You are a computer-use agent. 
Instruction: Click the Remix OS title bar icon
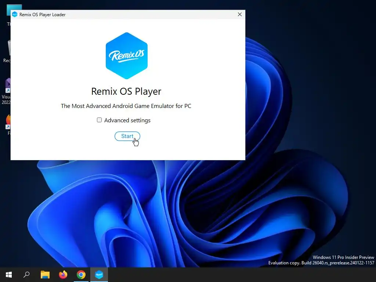(15, 14)
